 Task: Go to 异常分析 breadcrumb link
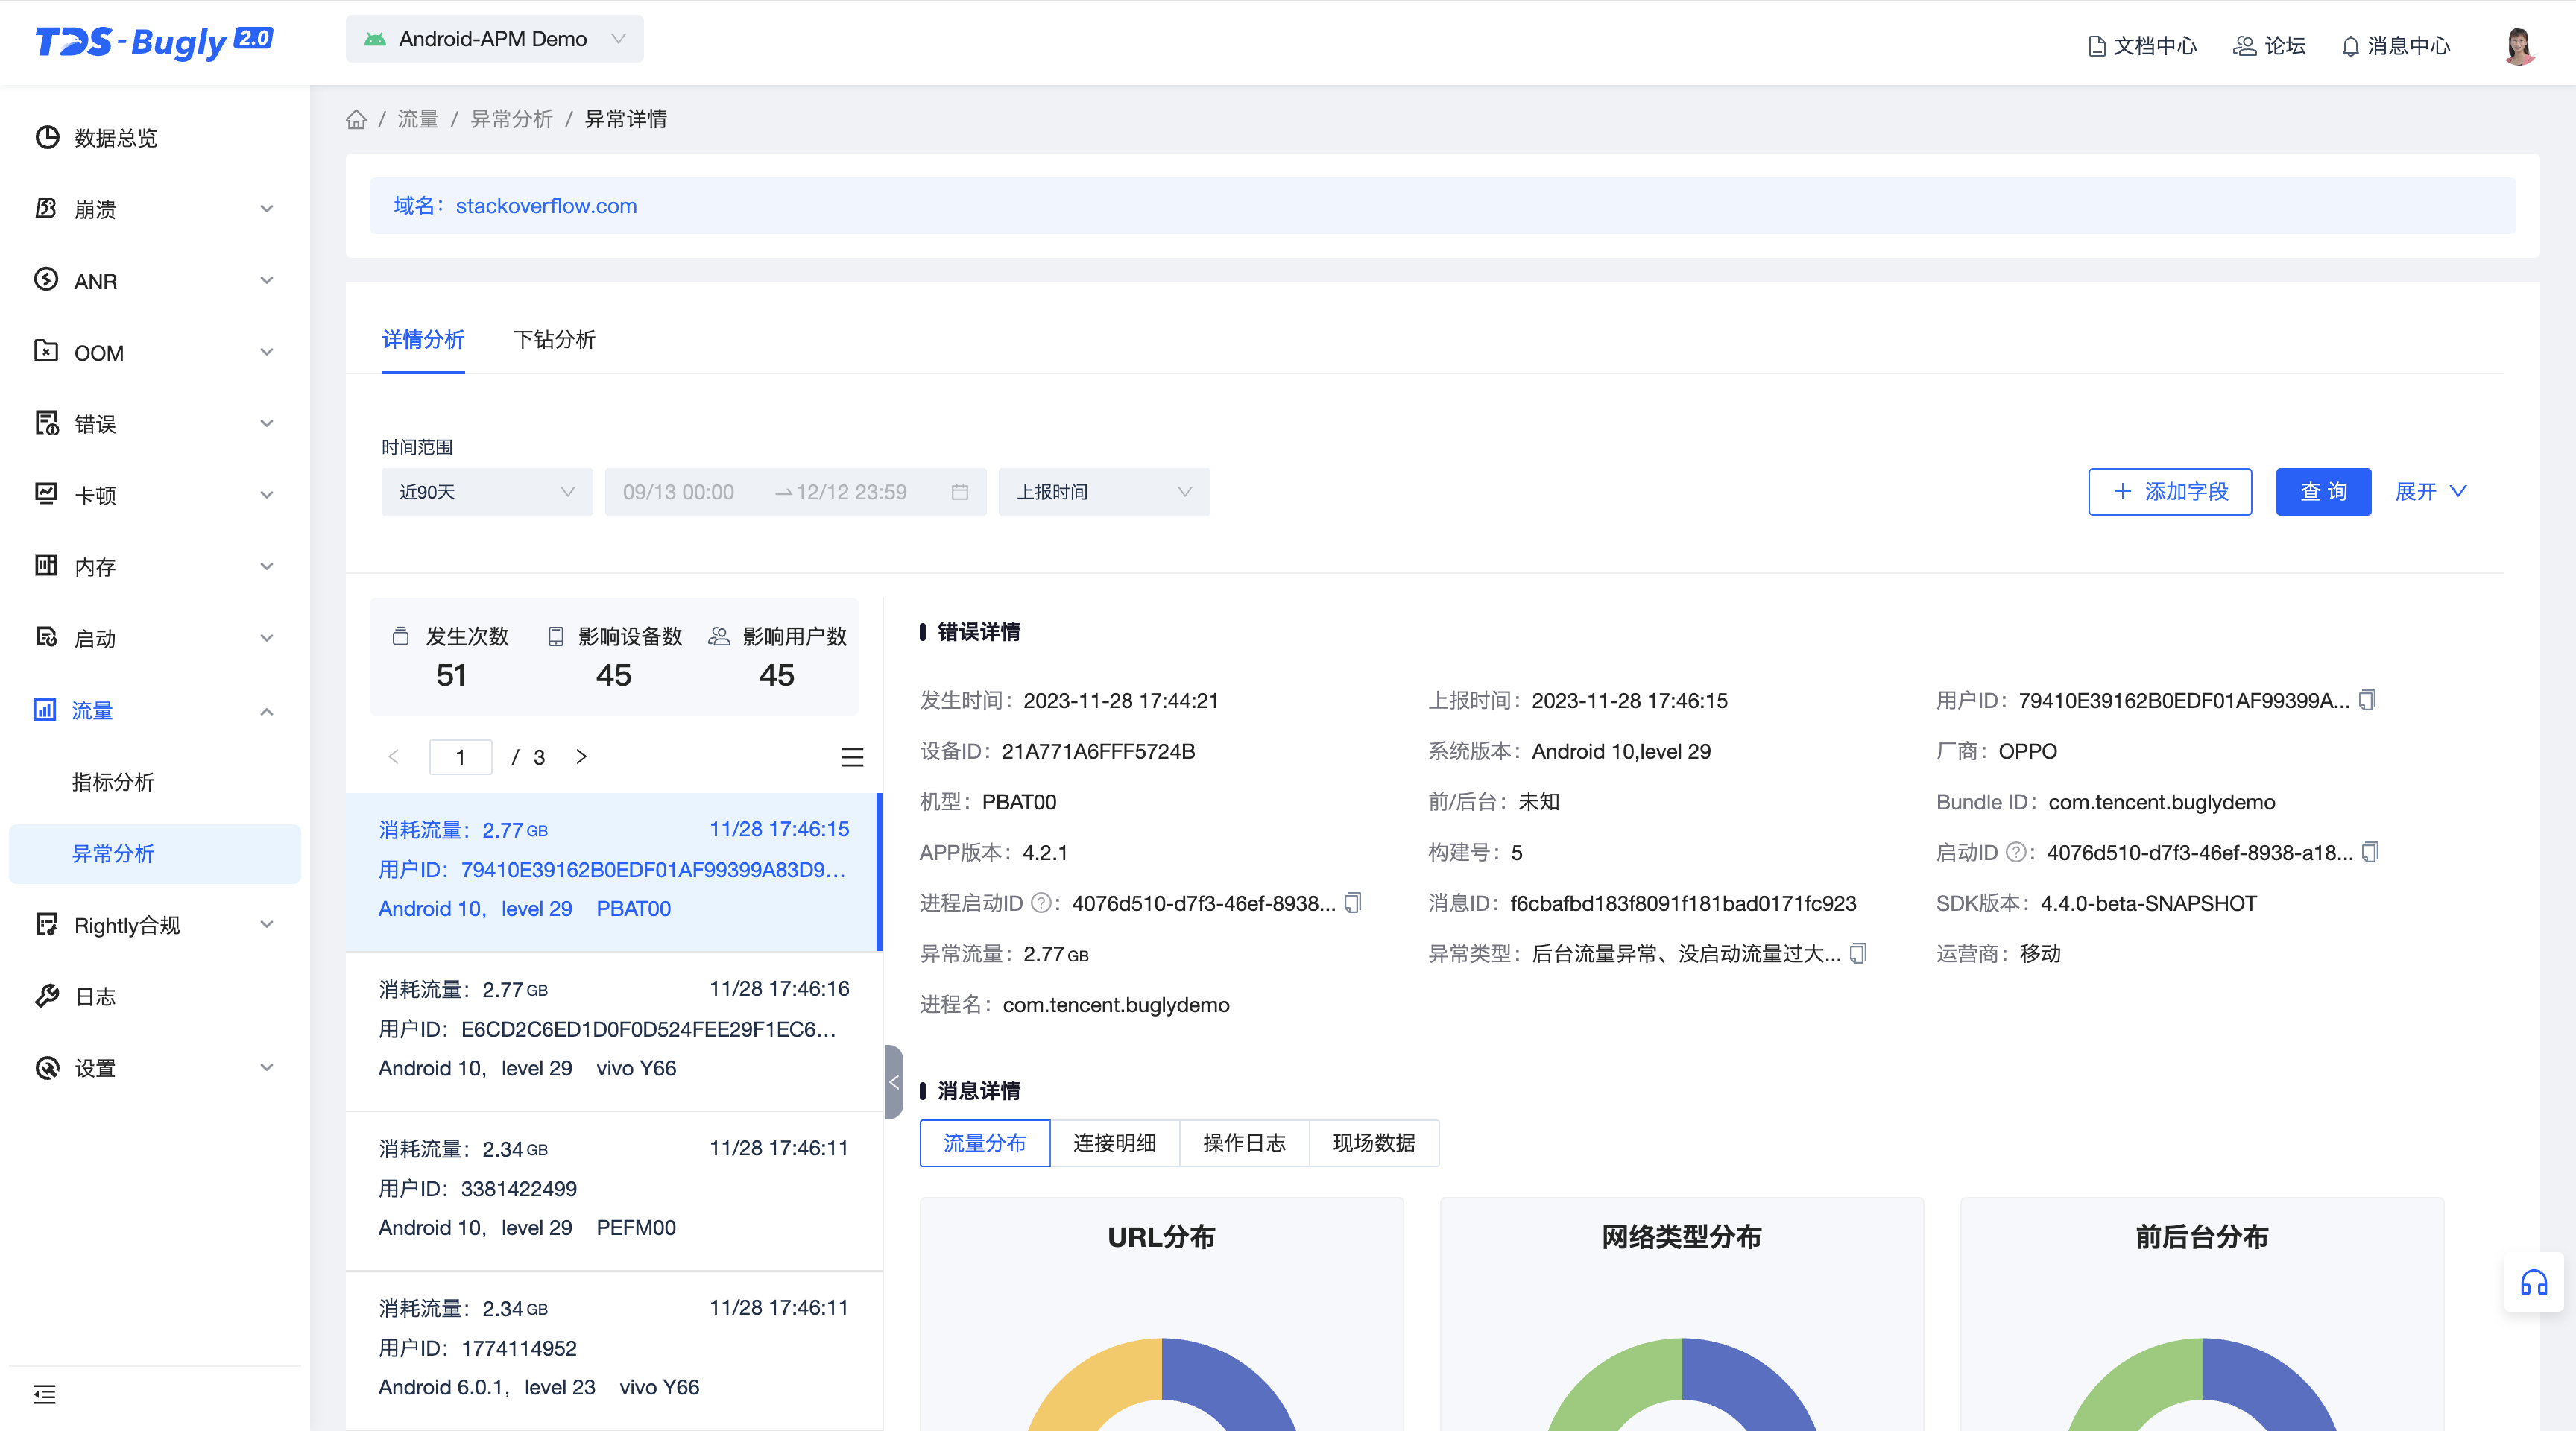coord(511,119)
